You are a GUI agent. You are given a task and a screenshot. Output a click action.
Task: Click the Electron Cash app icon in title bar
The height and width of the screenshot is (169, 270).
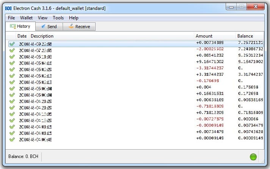(8, 8)
